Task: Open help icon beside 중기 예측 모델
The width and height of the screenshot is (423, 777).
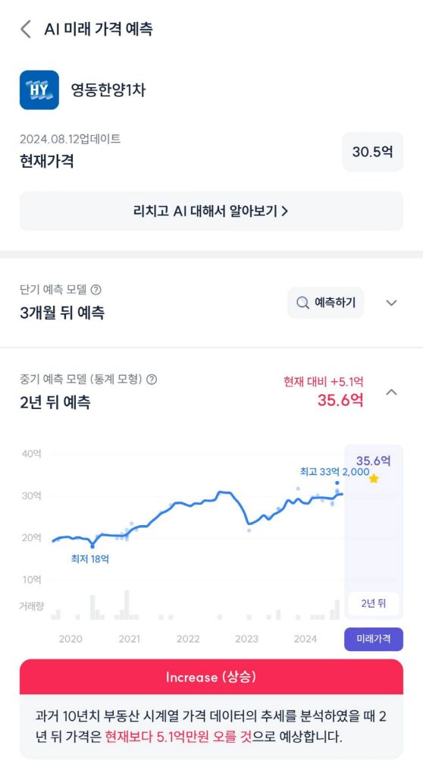Action: click(x=152, y=379)
